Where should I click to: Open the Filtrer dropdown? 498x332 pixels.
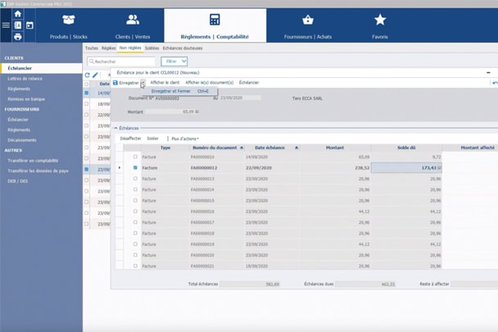pos(174,61)
